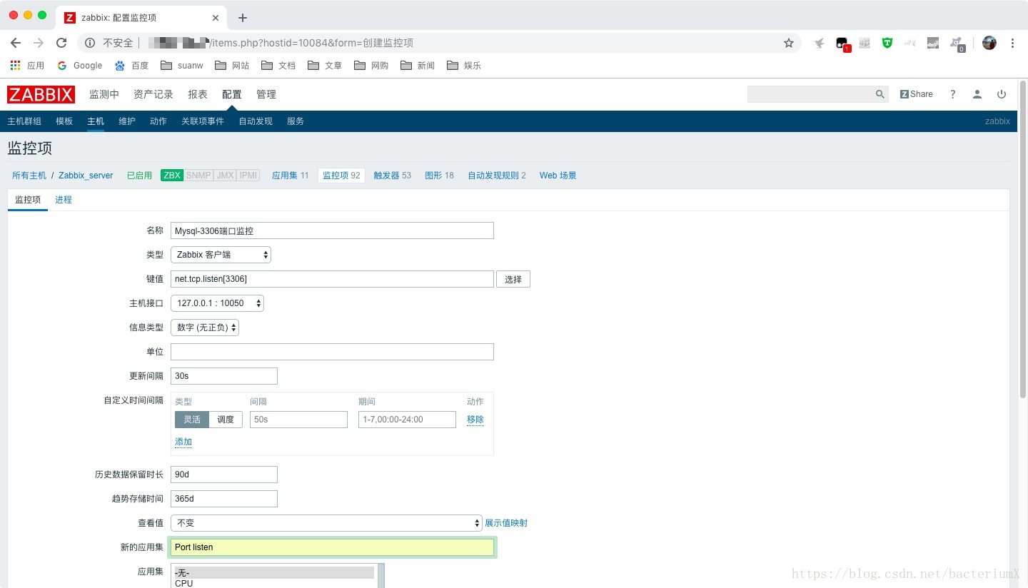Go to 模板 submenu
Image resolution: width=1028 pixels, height=588 pixels.
tap(64, 121)
